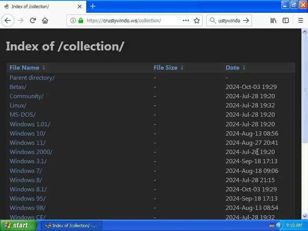The height and width of the screenshot is (231, 308).
Task: Toggle sort arrow next to Date
Action: (x=244, y=67)
